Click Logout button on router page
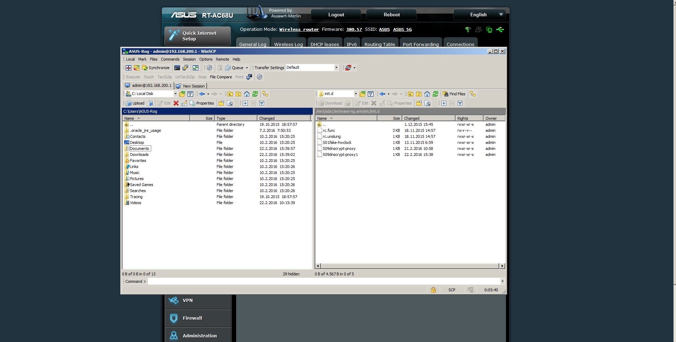The height and width of the screenshot is (342, 676). pos(336,15)
